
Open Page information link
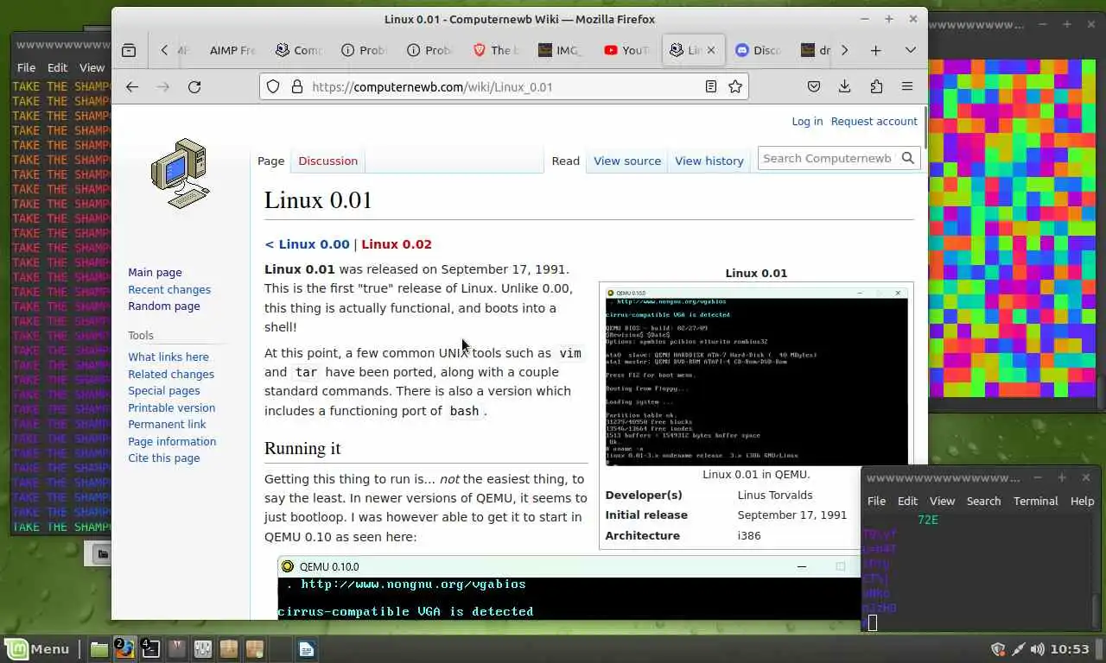coord(172,441)
